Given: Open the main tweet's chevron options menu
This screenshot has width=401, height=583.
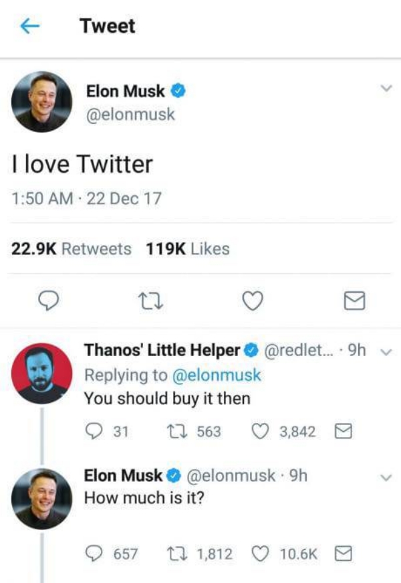Looking at the screenshot, I should pyautogui.click(x=384, y=88).
